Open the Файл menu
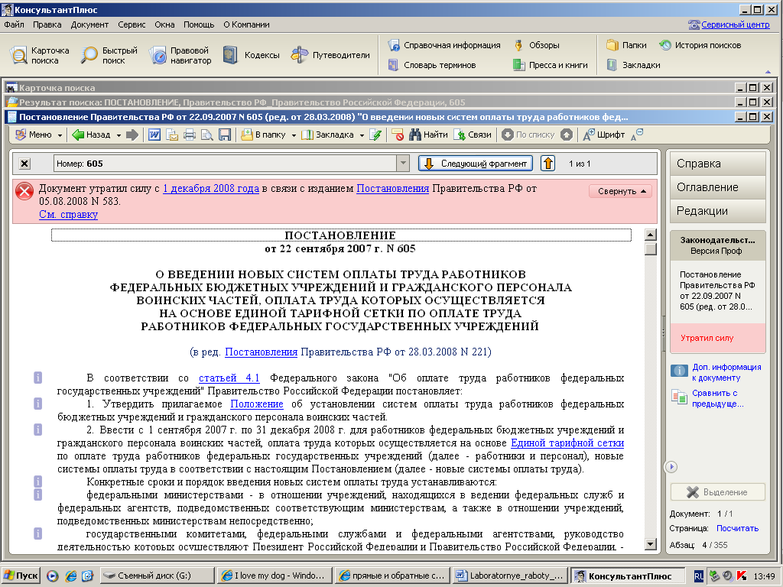Screen dimensions: 783x587 (14, 24)
